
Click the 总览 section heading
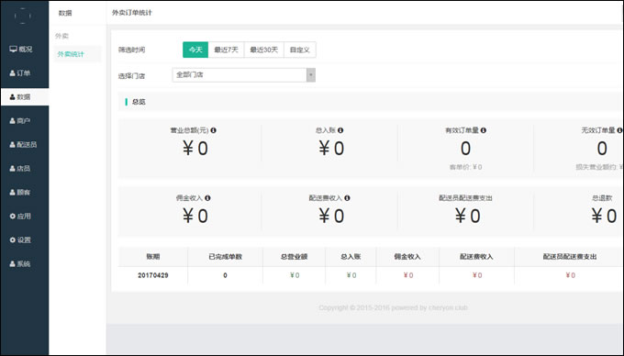coord(139,102)
